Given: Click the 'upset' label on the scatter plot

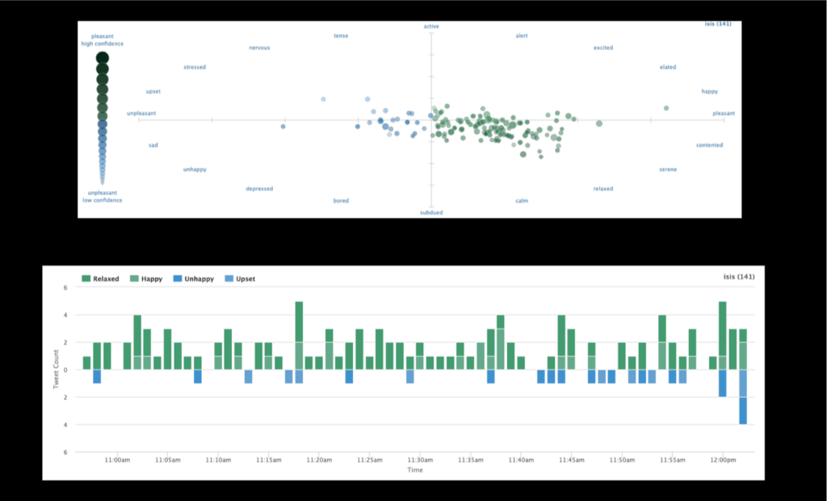Looking at the screenshot, I should point(153,92).
